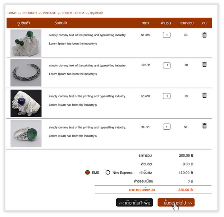Open green crystal product thumbnail
224x217 pixels.
(26, 43)
